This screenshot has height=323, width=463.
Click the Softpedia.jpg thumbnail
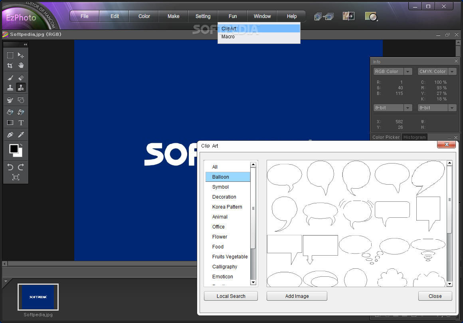click(38, 297)
